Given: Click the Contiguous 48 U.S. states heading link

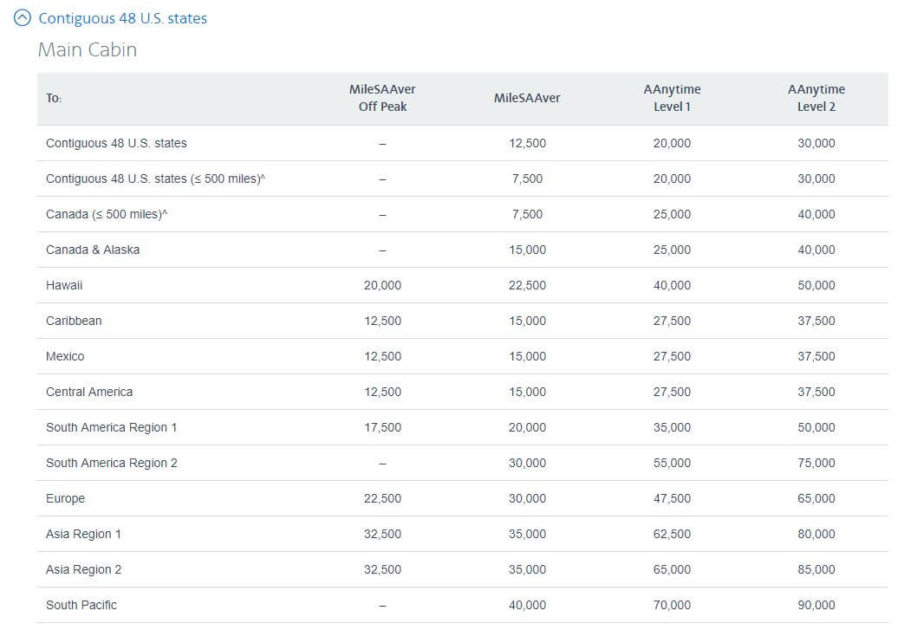Looking at the screenshot, I should pyautogui.click(x=122, y=18).
